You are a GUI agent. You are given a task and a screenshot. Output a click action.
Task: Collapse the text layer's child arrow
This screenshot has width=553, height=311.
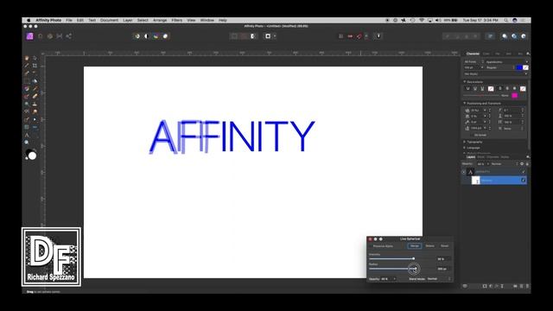tap(464, 172)
